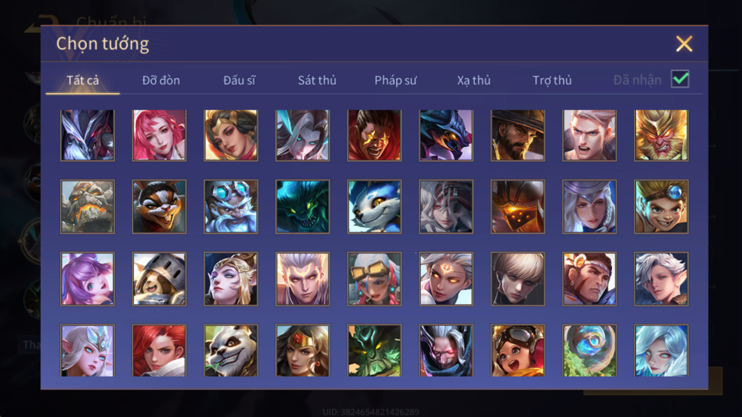Select the pink-haired girl hero portrait
This screenshot has width=742, height=417.
pyautogui.click(x=159, y=136)
